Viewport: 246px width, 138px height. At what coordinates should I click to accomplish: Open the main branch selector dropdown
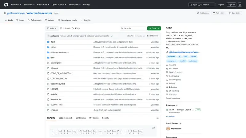pyautogui.click(x=52, y=28)
